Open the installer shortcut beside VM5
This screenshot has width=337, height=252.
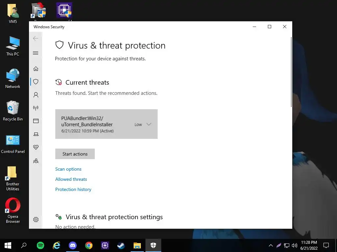pos(39,10)
